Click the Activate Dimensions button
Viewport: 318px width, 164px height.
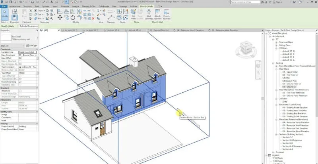point(29,26)
